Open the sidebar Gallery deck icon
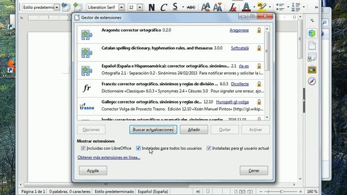This screenshot has height=195, width=347. [312, 70]
